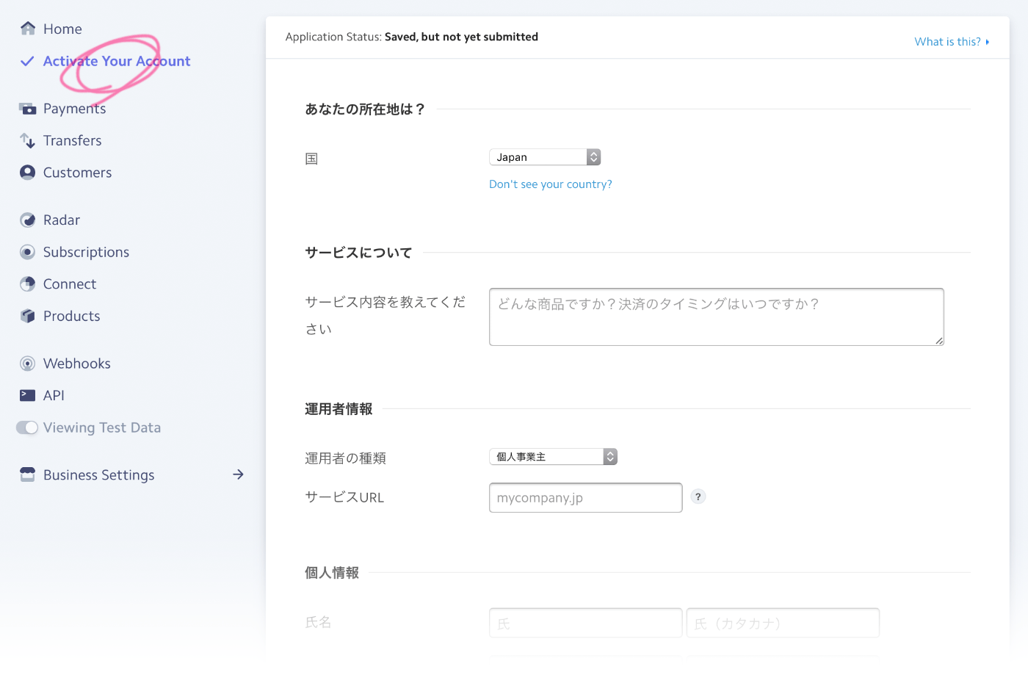1028x686 pixels.
Task: Click the text area resize handle
Action: click(x=939, y=341)
